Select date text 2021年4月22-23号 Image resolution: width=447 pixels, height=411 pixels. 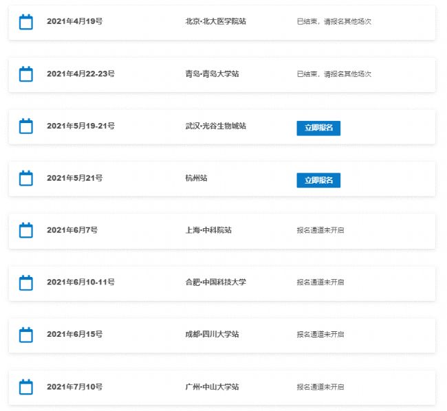[80, 74]
